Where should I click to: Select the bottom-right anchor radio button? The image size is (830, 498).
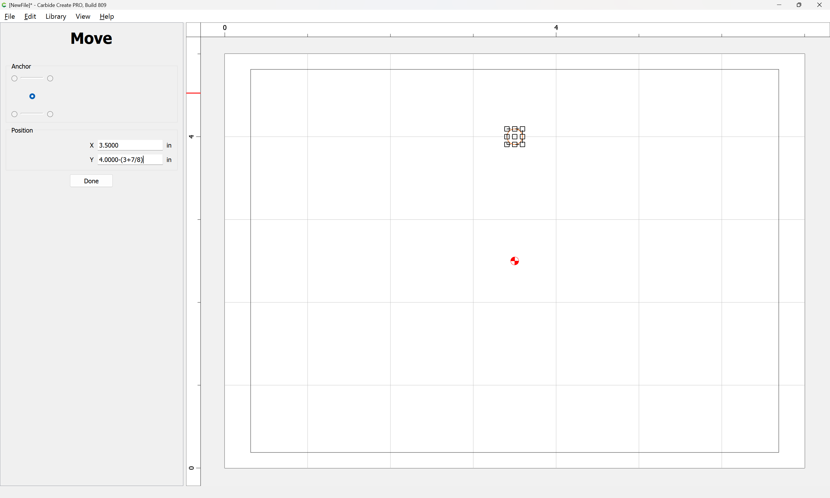click(x=50, y=114)
